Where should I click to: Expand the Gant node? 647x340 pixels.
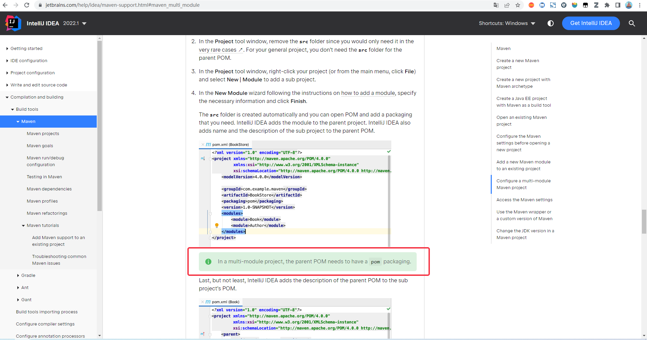[18, 300]
